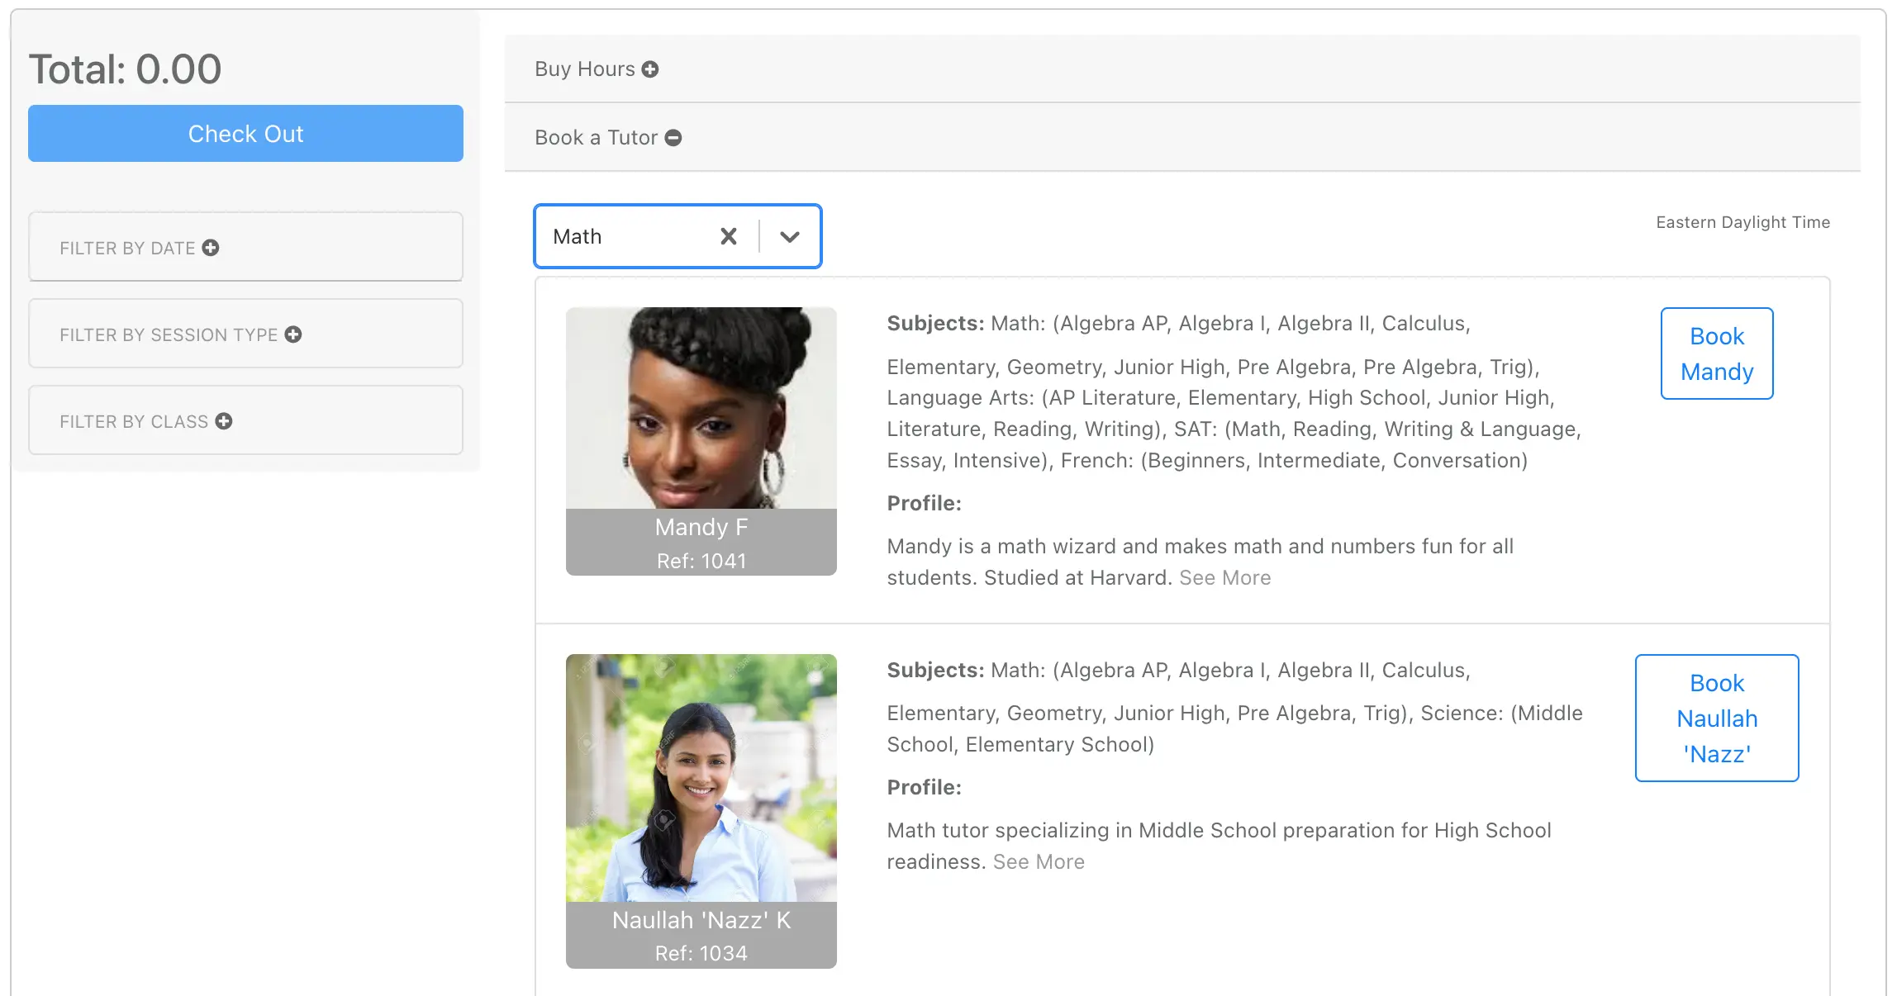Expand the Filter by Session Type panel

(x=245, y=334)
